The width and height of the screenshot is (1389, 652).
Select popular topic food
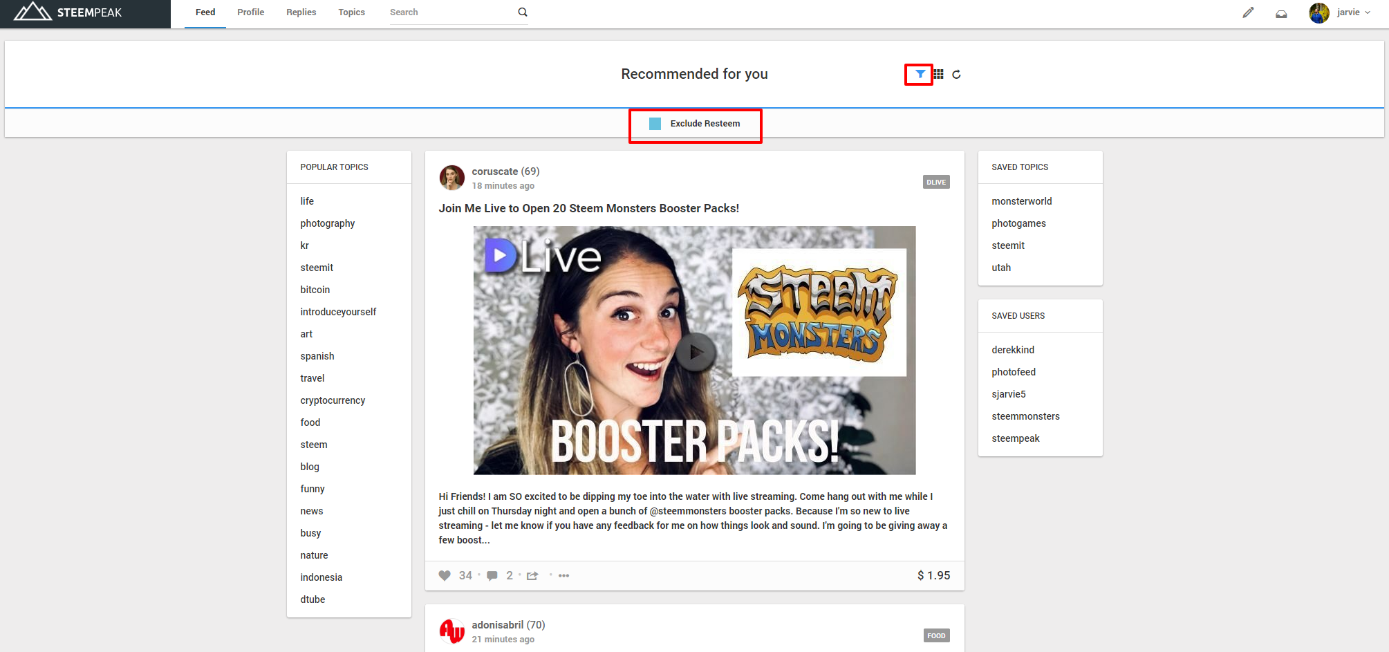pos(310,422)
